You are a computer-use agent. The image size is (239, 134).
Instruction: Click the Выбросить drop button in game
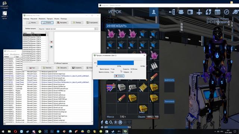click(169, 80)
